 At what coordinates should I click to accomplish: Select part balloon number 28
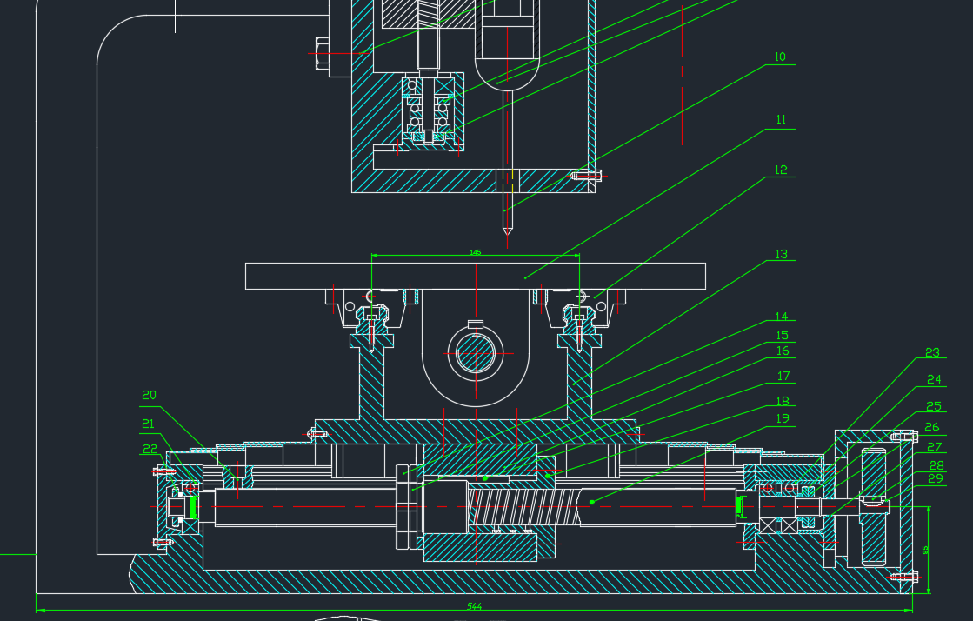pos(936,466)
